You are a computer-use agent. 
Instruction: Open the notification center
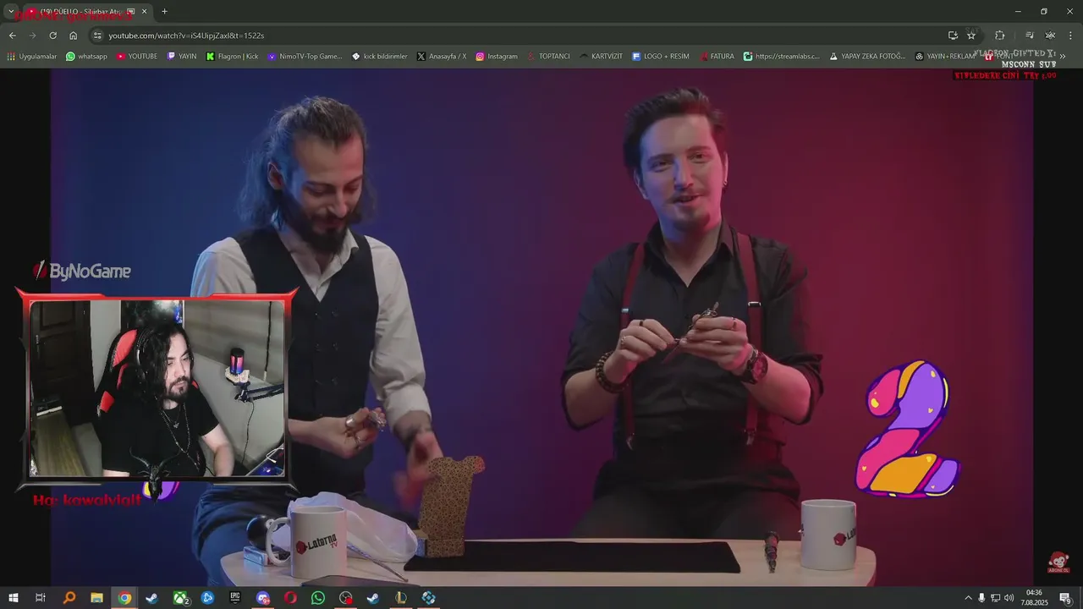[x=1066, y=598]
